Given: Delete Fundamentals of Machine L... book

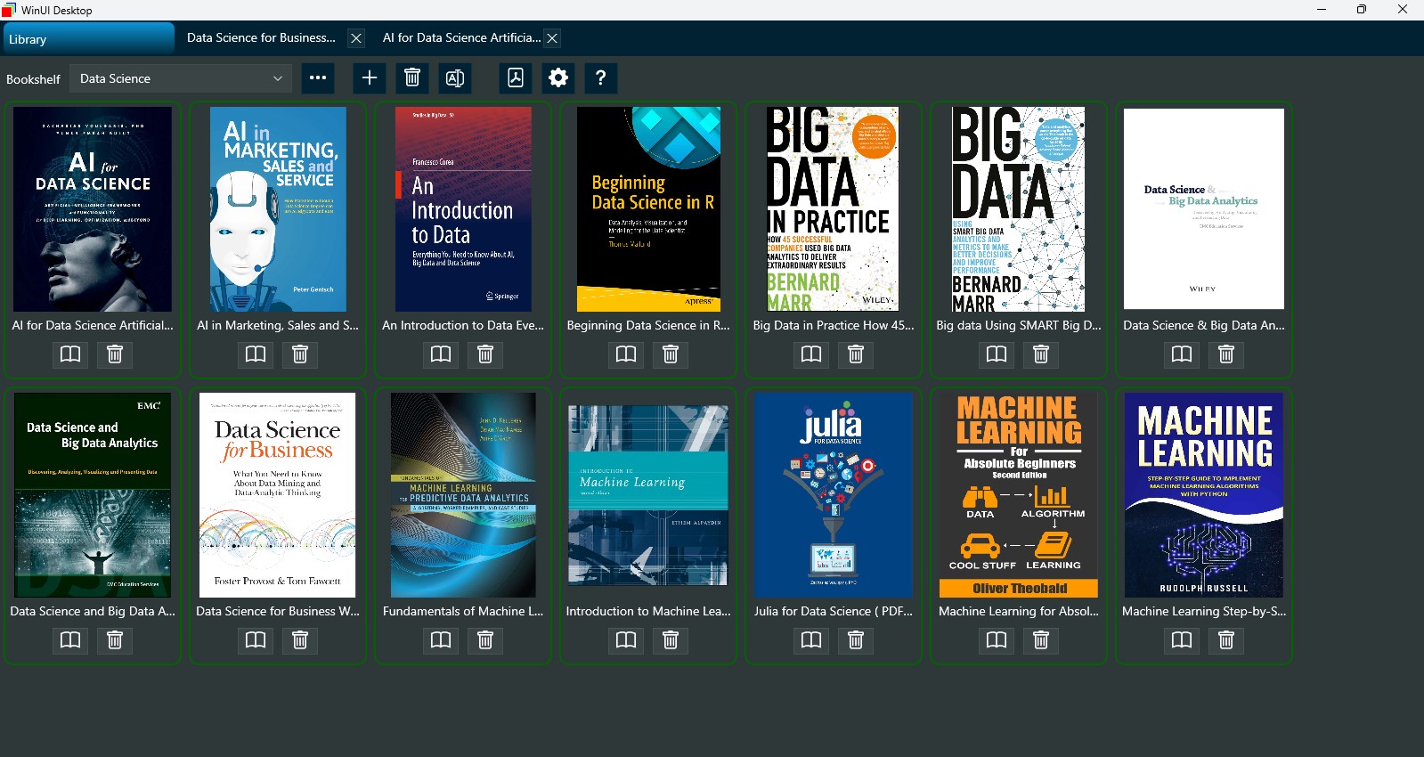Looking at the screenshot, I should [x=485, y=640].
